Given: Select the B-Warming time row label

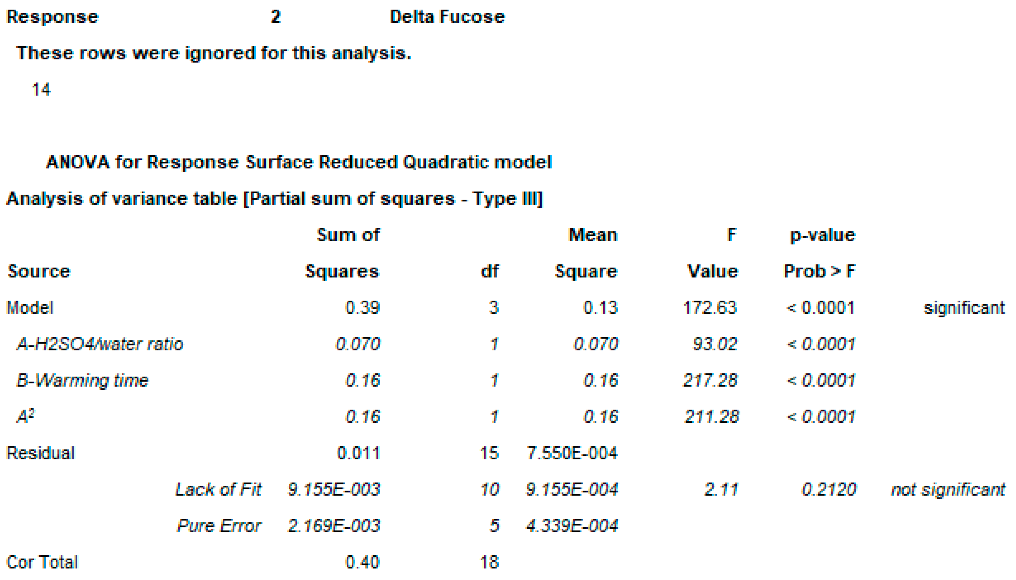Looking at the screenshot, I should tap(82, 380).
